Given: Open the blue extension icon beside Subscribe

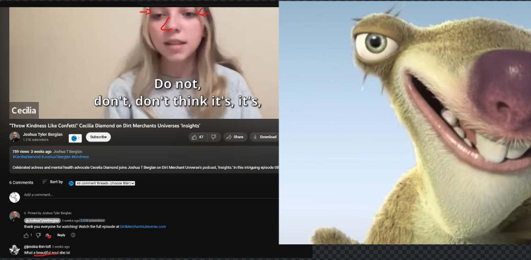Looking at the screenshot, I should (75, 138).
